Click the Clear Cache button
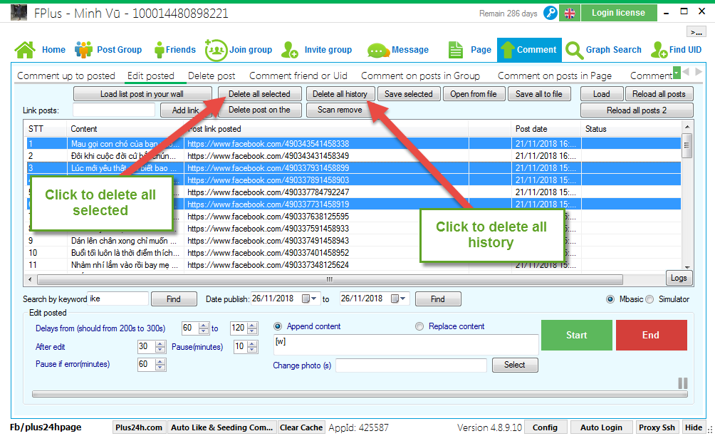The width and height of the screenshot is (715, 436). click(301, 427)
